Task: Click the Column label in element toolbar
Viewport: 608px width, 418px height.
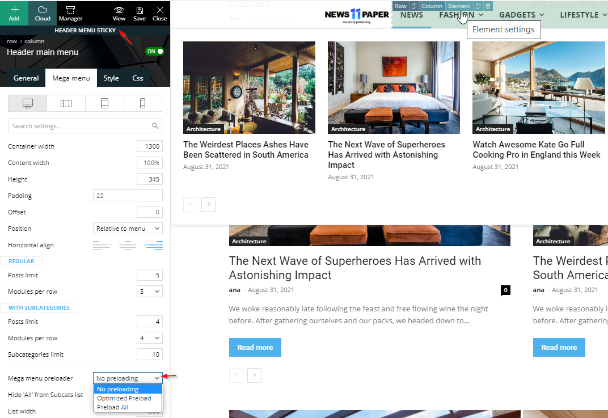Action: (x=432, y=6)
